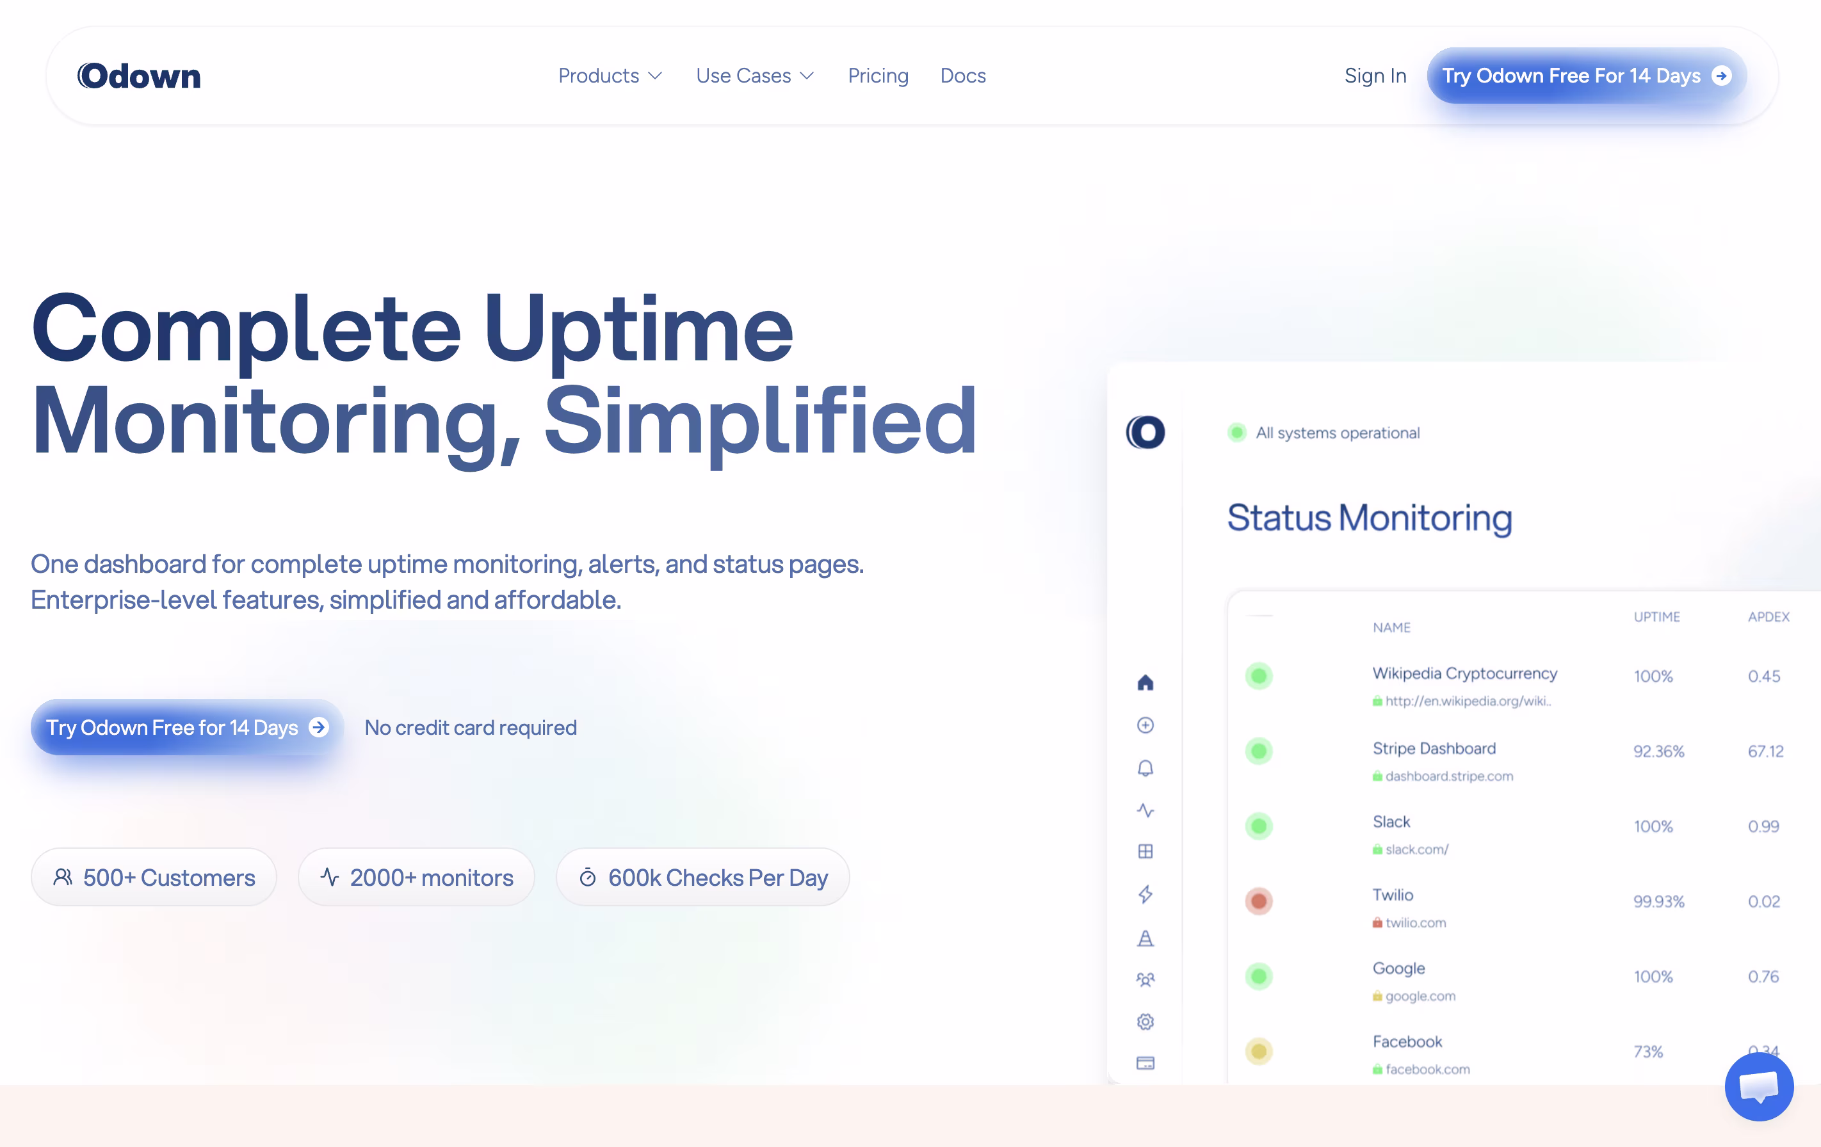
Task: Open settings gear in the dashboard sidebar
Action: (x=1145, y=1022)
